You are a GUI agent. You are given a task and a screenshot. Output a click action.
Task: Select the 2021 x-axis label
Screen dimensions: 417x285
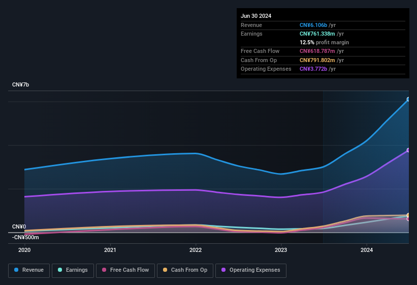coord(110,250)
